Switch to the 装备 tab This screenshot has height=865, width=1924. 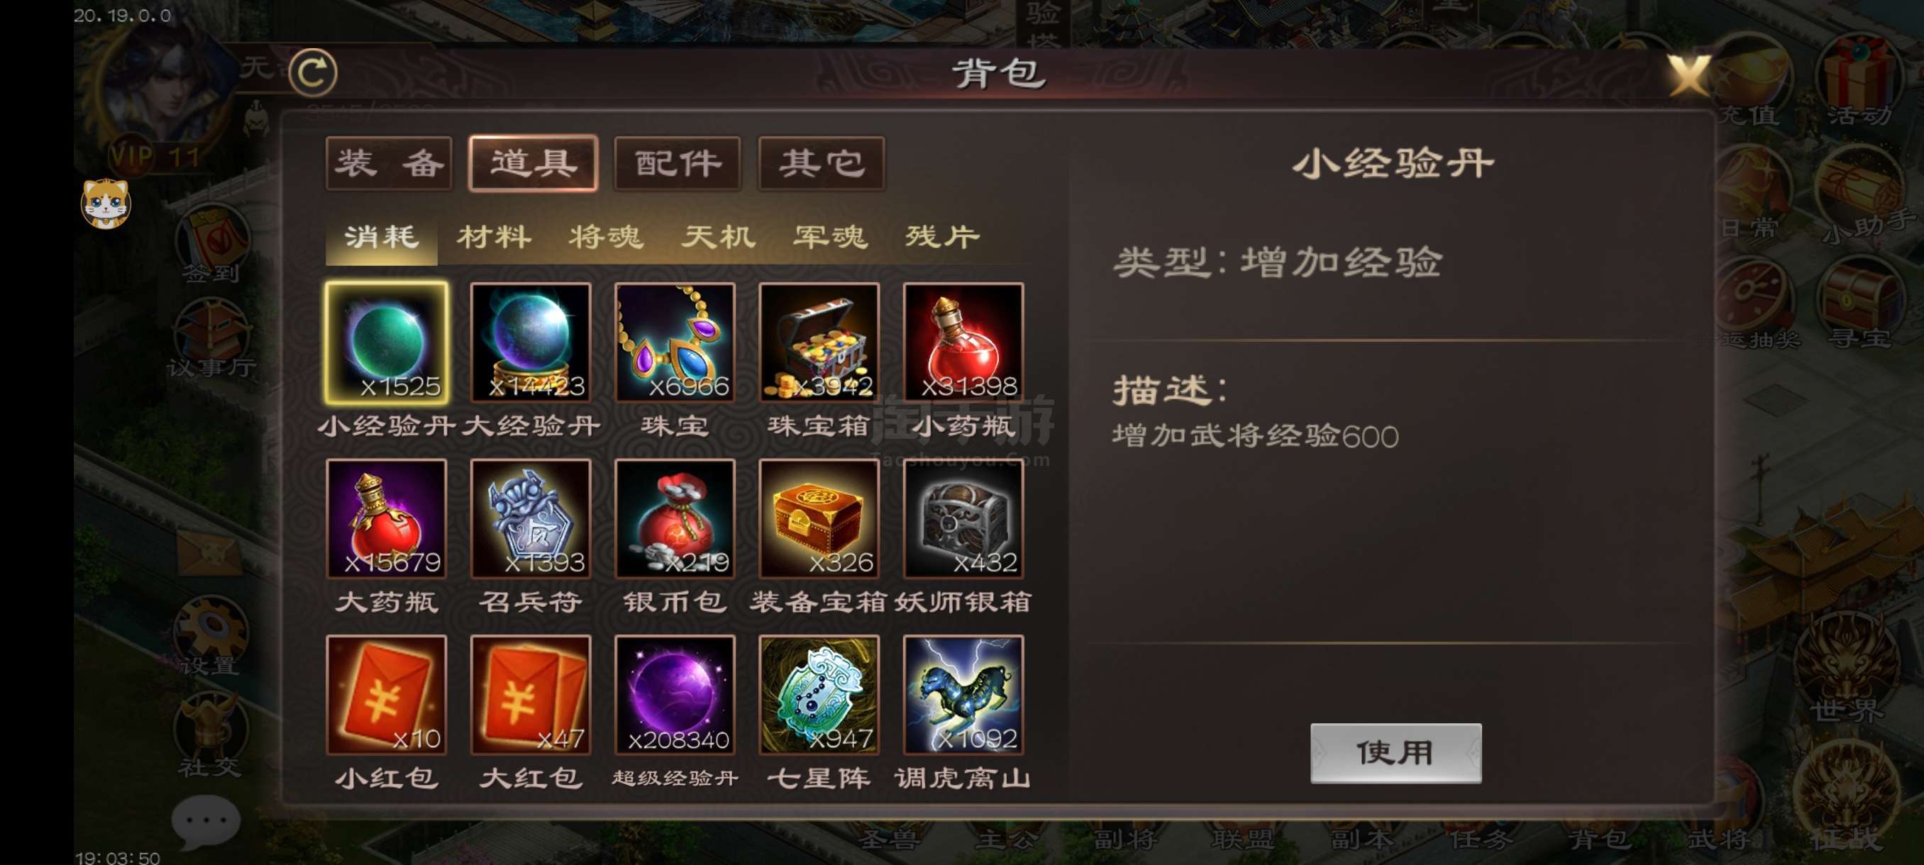[388, 162]
